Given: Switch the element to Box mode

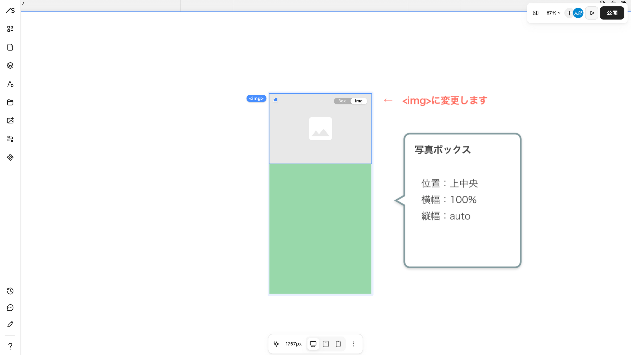Looking at the screenshot, I should point(341,101).
